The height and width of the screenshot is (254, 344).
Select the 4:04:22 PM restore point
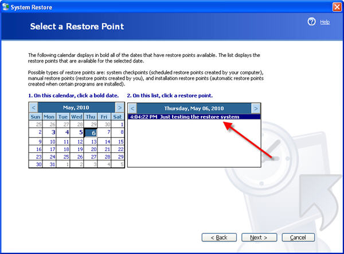(x=184, y=117)
